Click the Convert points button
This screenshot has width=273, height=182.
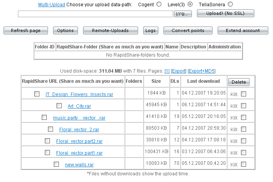(x=188, y=30)
